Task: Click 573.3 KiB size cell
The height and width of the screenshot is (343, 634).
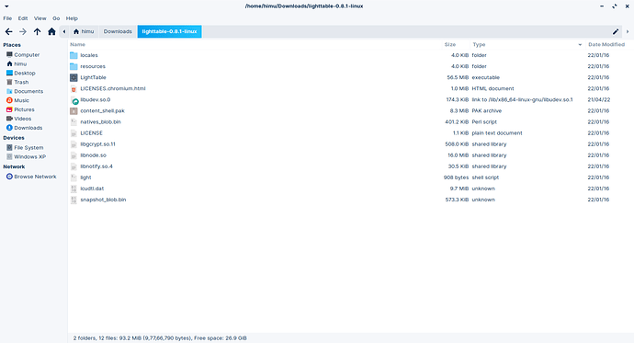Action: [x=457, y=200]
